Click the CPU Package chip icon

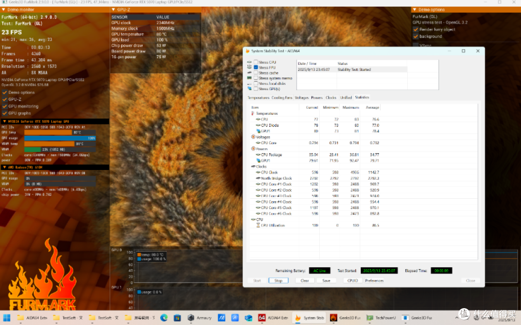tap(258, 155)
